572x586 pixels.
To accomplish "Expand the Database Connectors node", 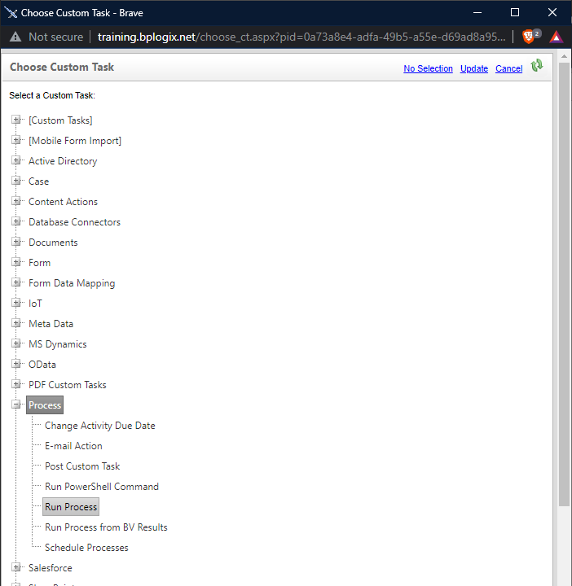I will pyautogui.click(x=15, y=221).
